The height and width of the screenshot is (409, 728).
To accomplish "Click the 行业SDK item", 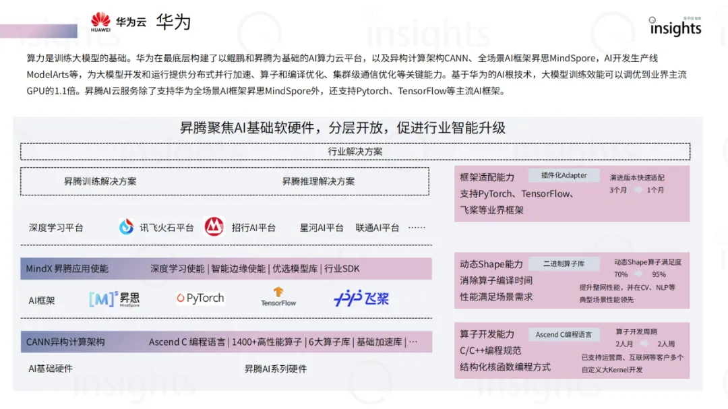I will pyautogui.click(x=342, y=269).
